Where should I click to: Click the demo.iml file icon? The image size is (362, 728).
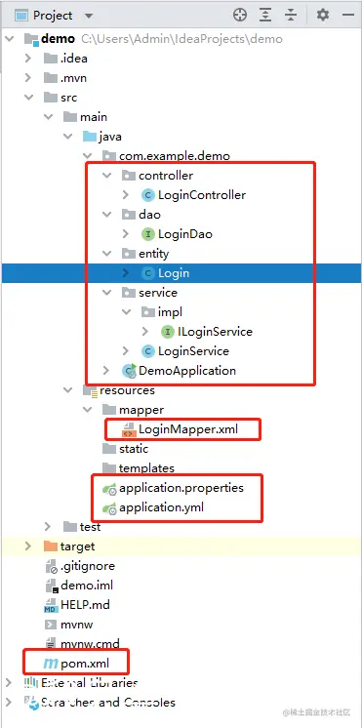pyautogui.click(x=51, y=586)
